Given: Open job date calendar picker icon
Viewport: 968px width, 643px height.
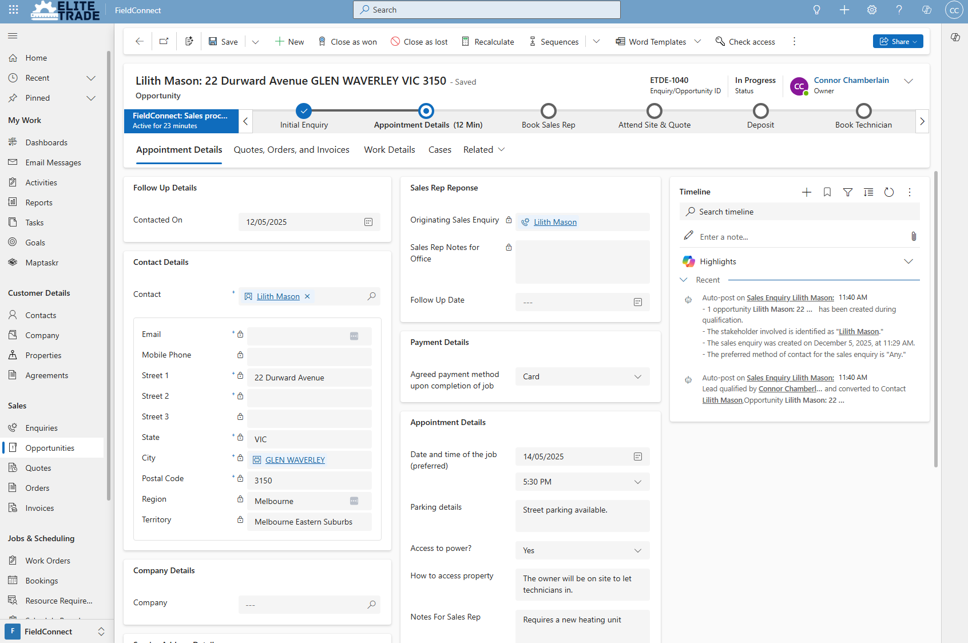Looking at the screenshot, I should click(638, 457).
